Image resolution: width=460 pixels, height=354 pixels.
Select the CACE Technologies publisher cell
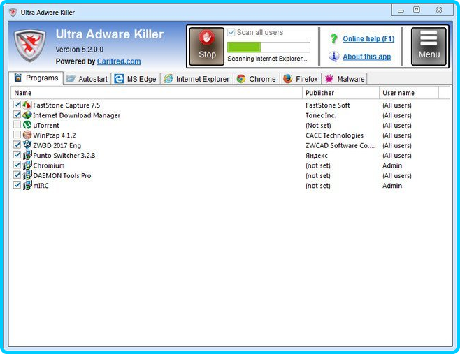334,135
